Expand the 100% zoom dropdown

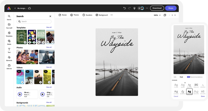[157, 15]
